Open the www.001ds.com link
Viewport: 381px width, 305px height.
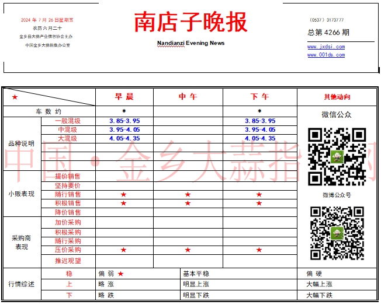pyautogui.click(x=326, y=55)
